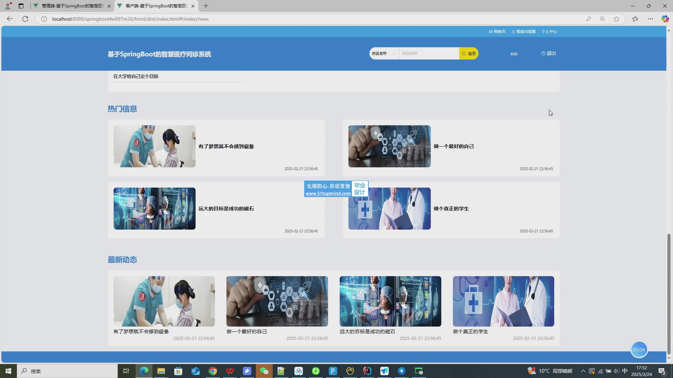Click the Copilot icon in browser toolbar
This screenshot has height=378, width=673.
665,19
